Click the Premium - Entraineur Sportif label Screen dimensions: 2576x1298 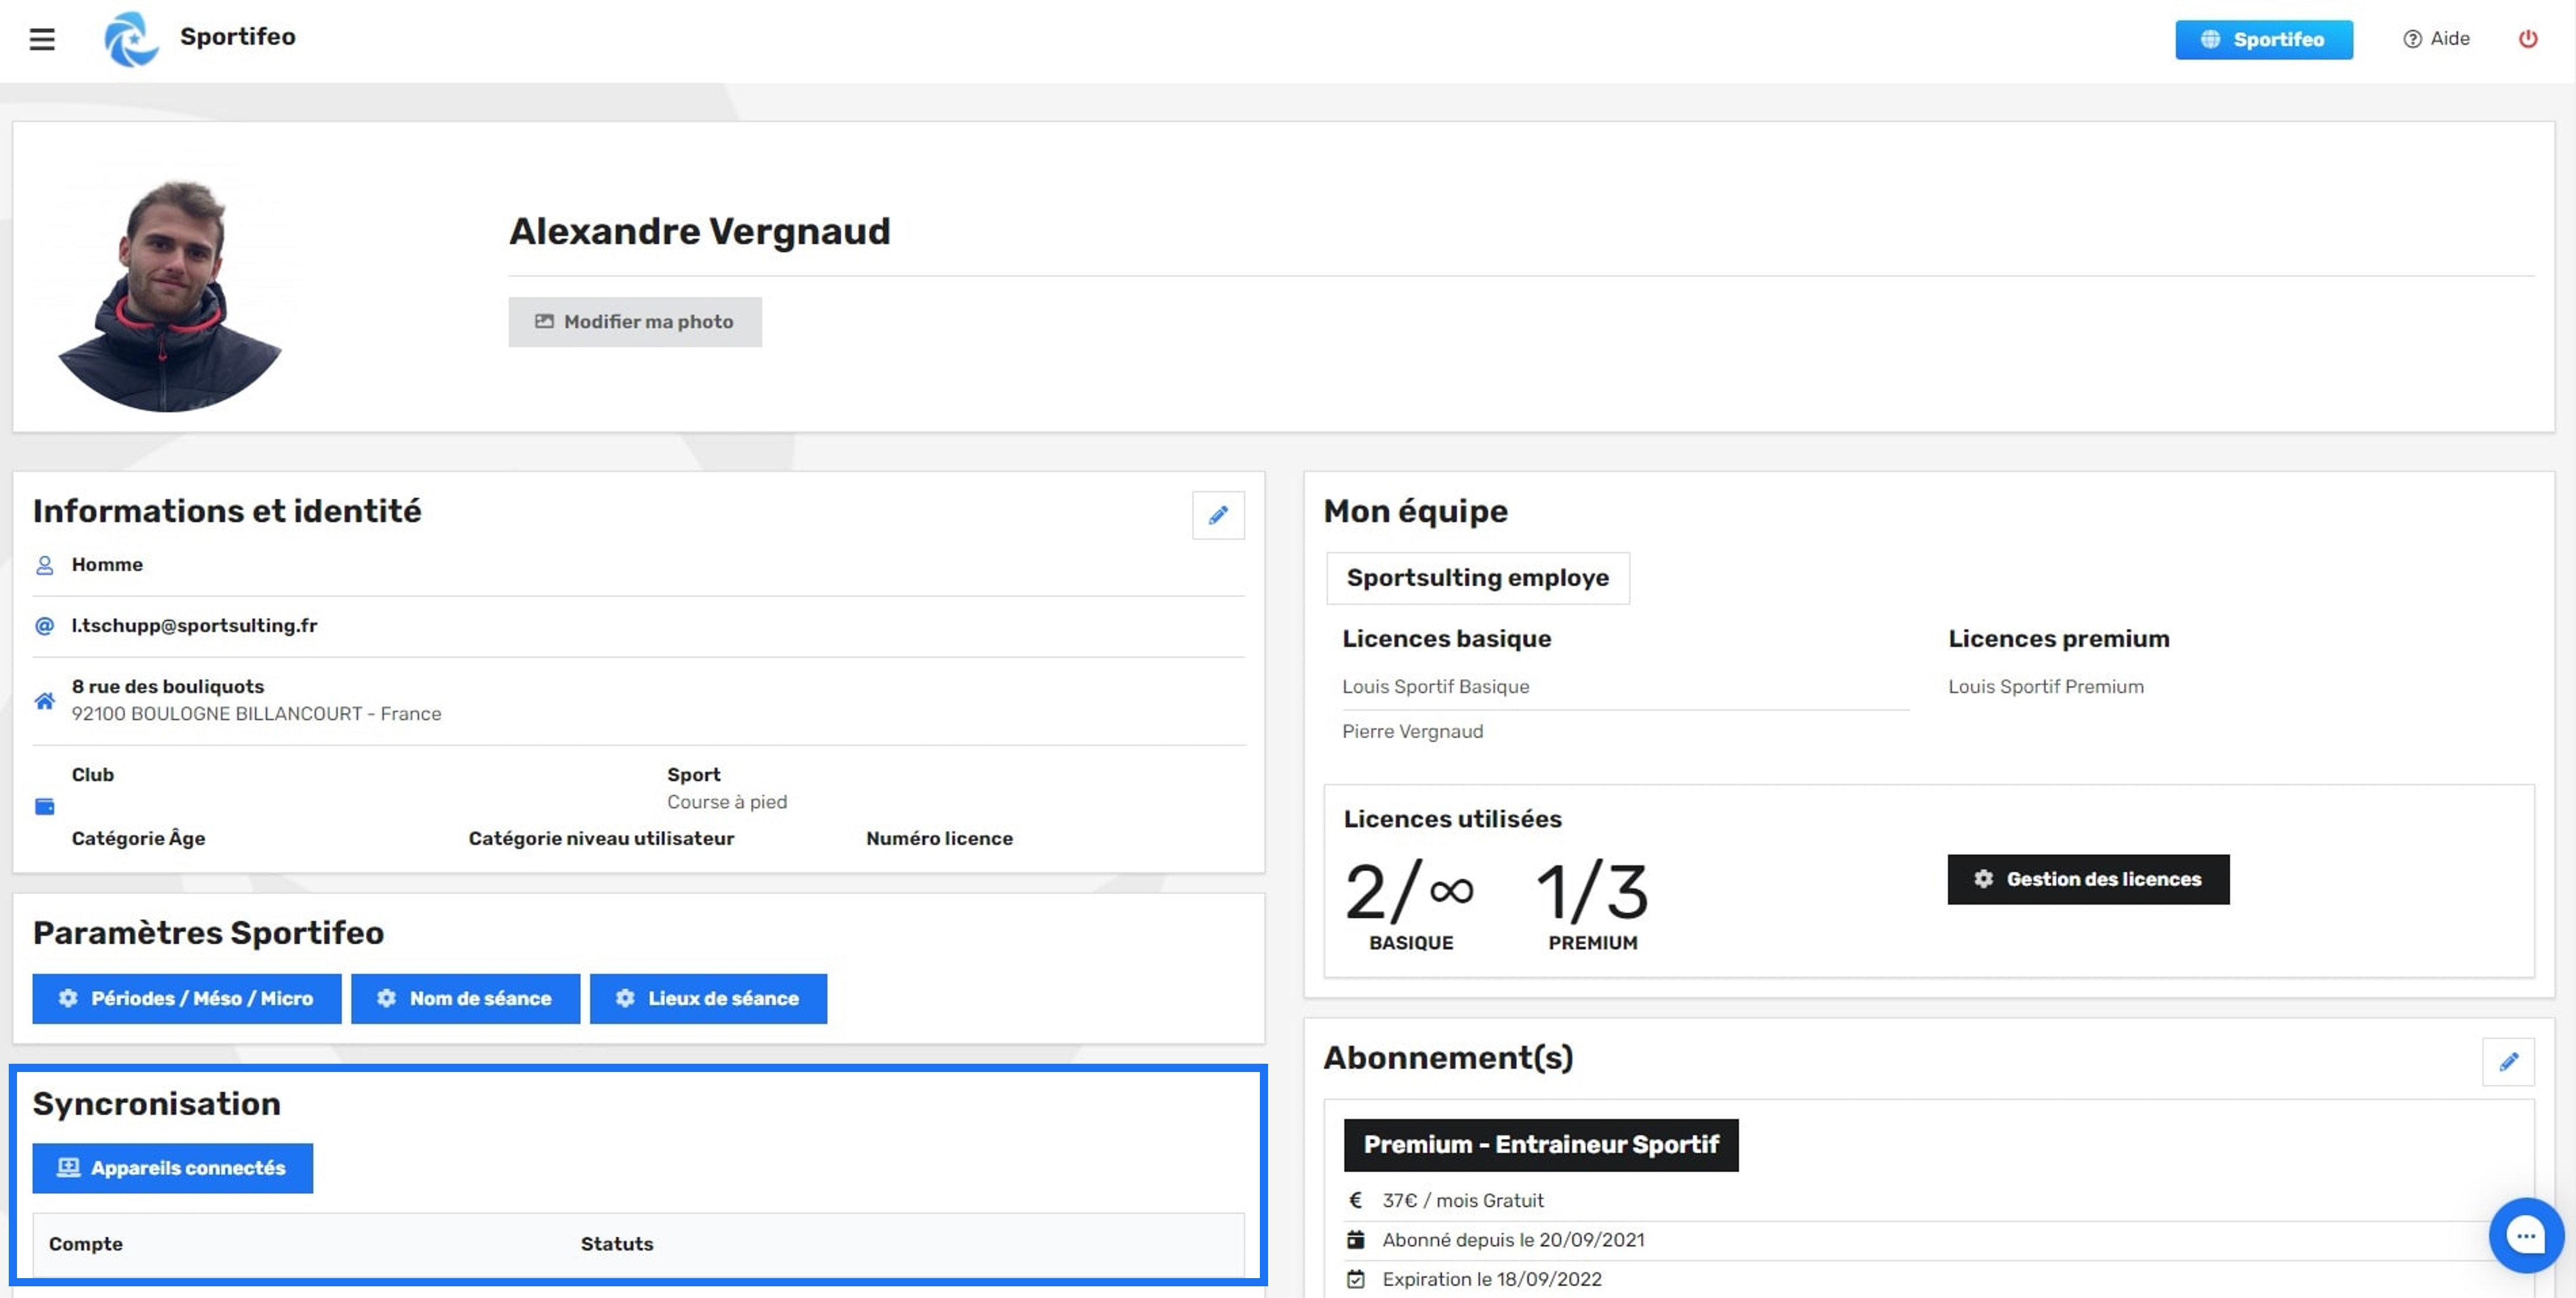[x=1540, y=1145]
